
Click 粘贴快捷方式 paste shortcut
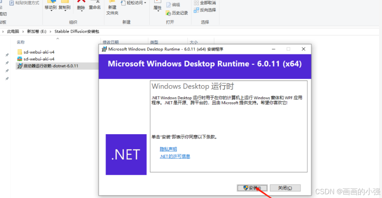point(24,3)
